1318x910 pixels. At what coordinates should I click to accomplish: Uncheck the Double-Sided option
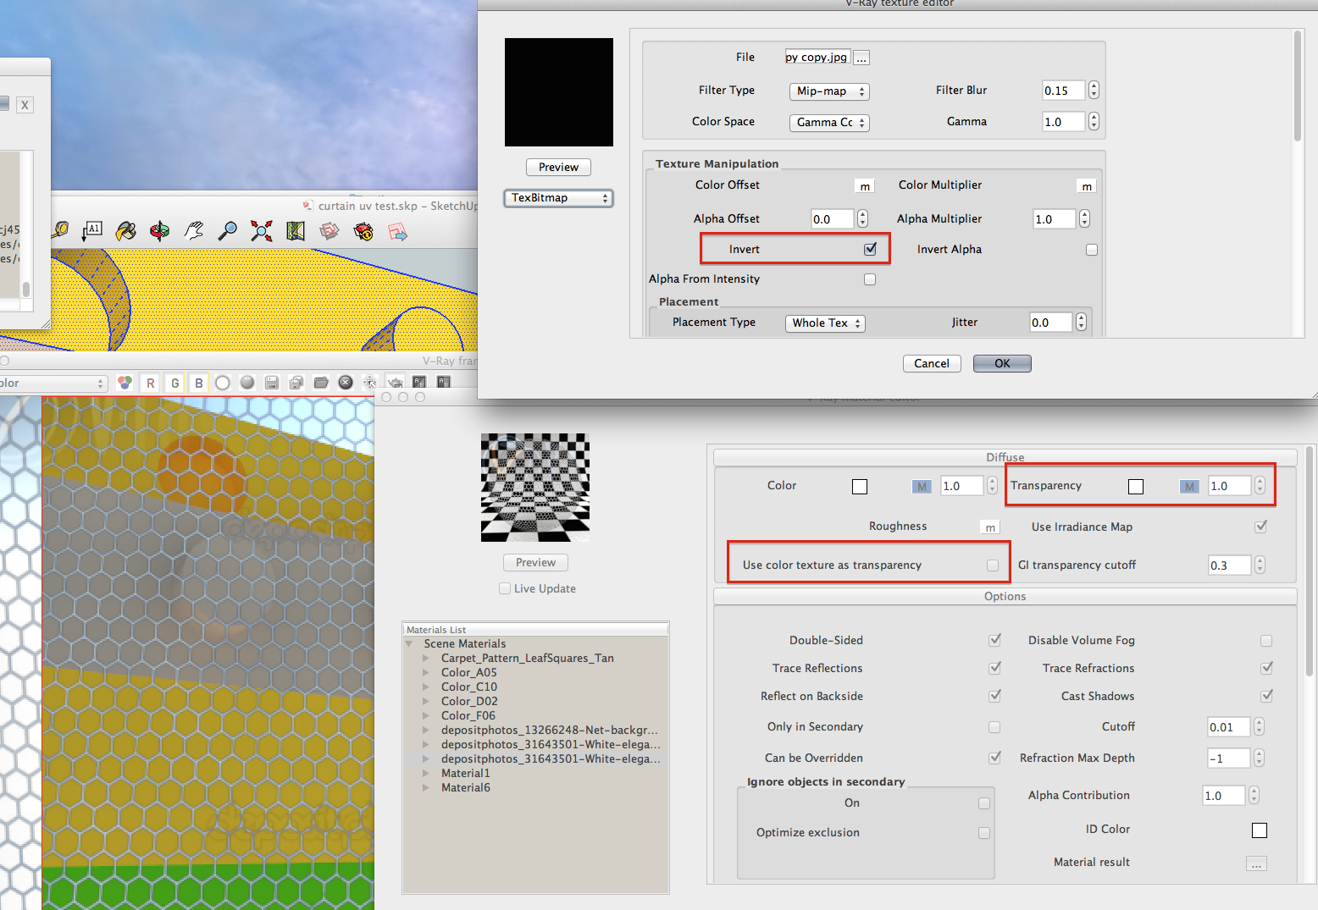[x=995, y=640]
